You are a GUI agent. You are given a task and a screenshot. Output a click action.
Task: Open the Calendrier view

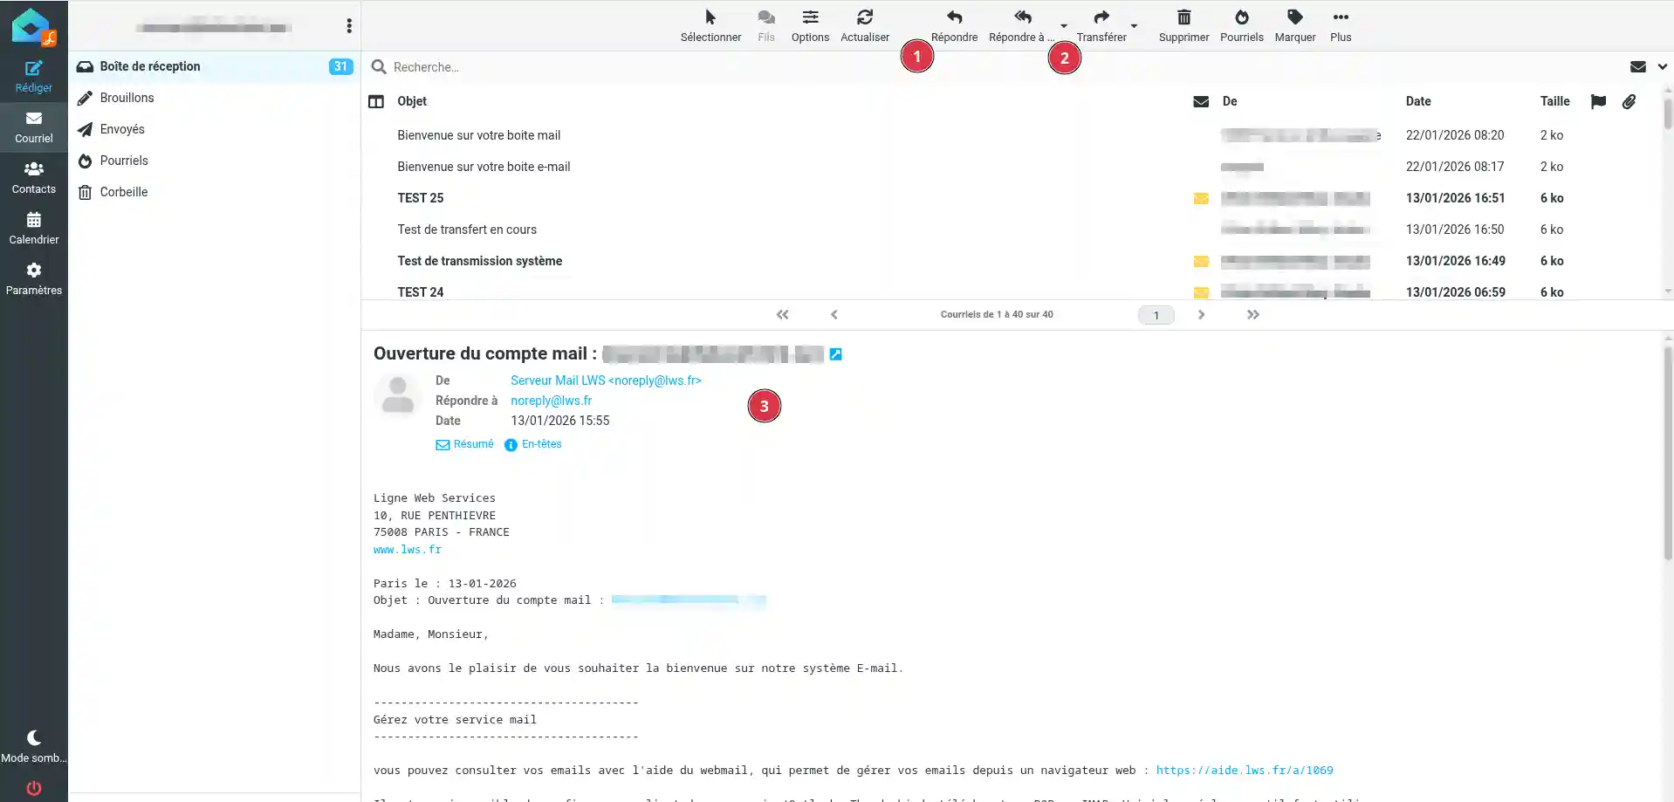tap(34, 229)
